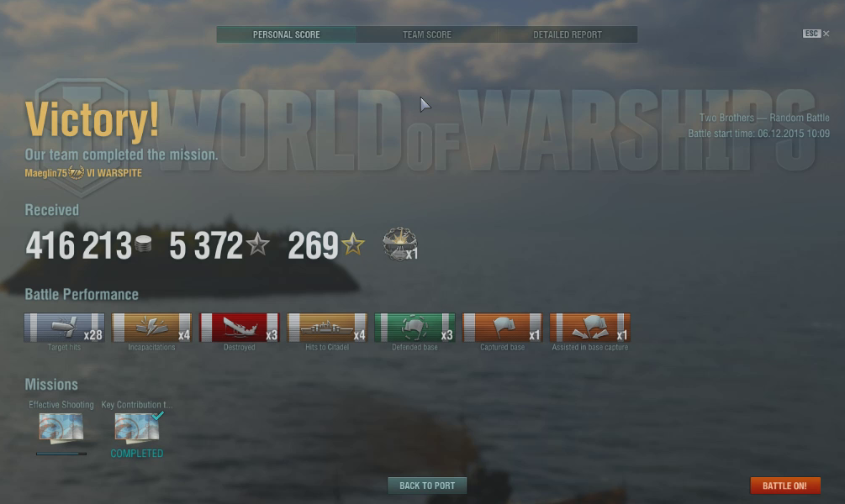Viewport: 845px width, 504px height.
Task: Click the Assisted in base capture ribbon
Action: (589, 328)
